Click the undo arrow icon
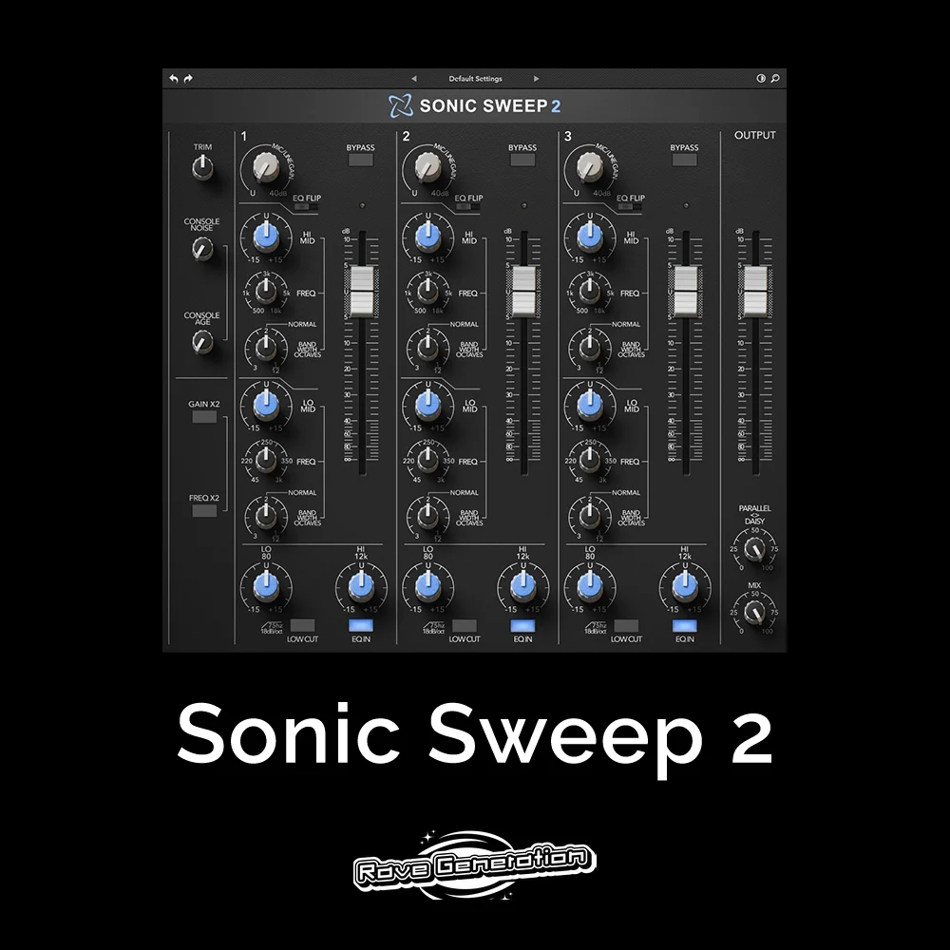This screenshot has height=950, width=950. point(173,79)
